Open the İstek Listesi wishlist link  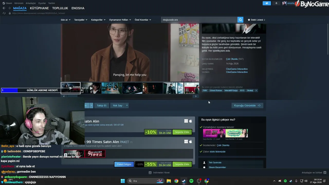click(x=257, y=20)
